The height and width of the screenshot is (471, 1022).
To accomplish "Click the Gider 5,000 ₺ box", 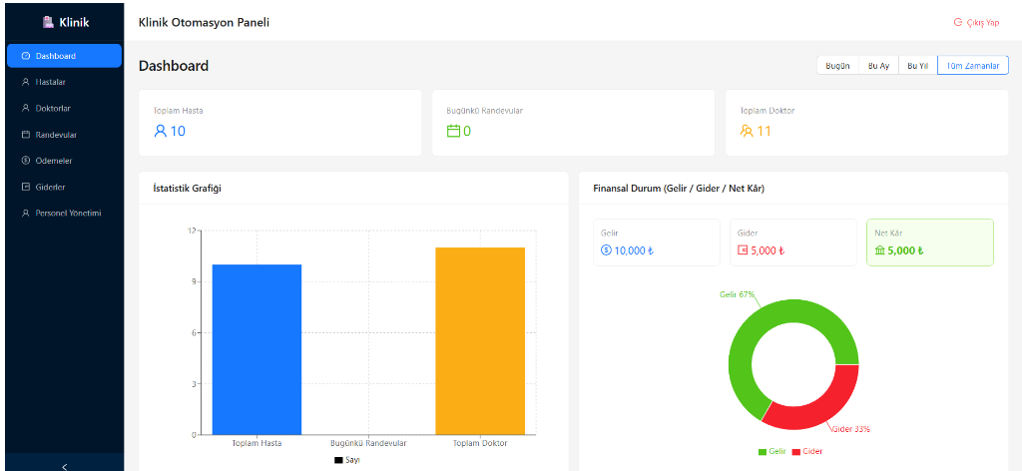I will (x=793, y=242).
